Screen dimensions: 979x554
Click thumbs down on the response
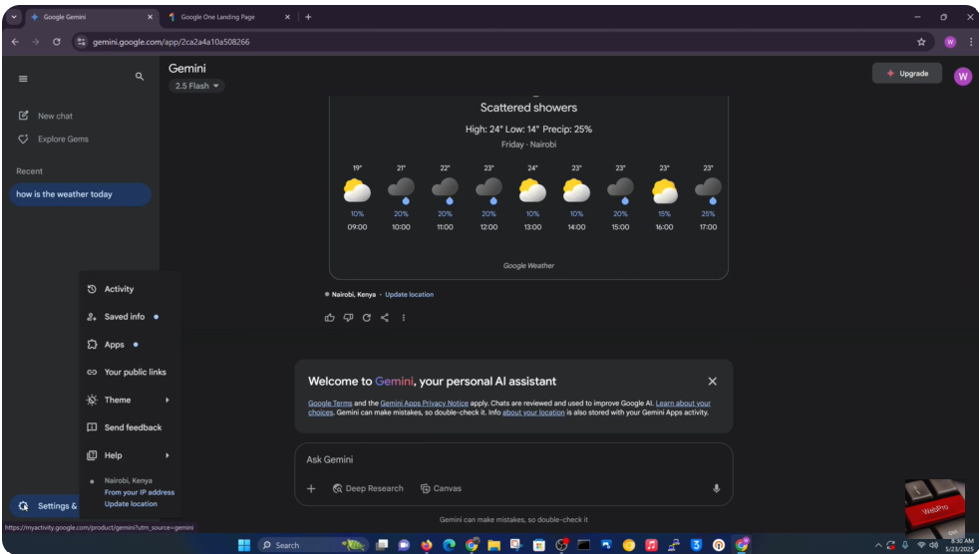point(348,318)
